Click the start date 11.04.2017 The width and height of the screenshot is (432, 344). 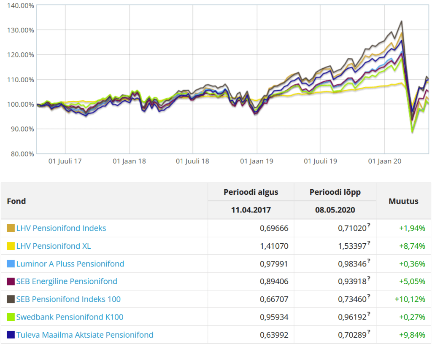(251, 210)
